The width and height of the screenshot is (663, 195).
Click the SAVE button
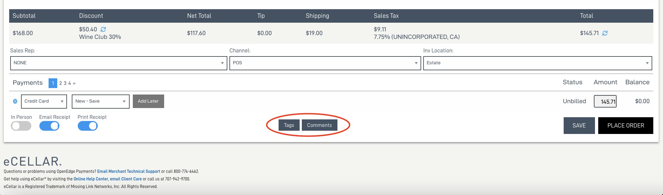pyautogui.click(x=579, y=126)
